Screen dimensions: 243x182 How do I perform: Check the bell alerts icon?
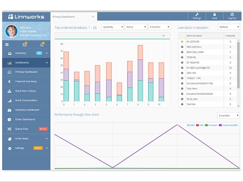tap(42, 45)
